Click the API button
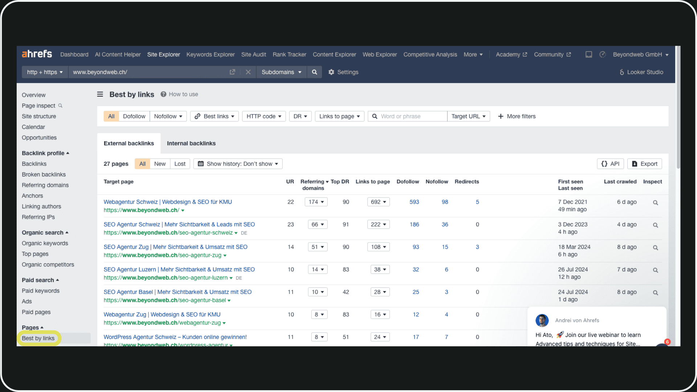Image resolution: width=697 pixels, height=392 pixels. (x=610, y=164)
